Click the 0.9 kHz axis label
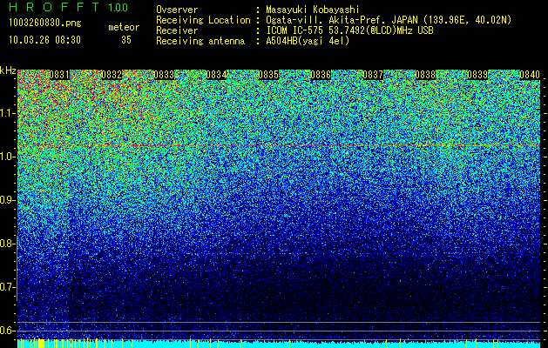This screenshot has width=548, height=348. 7,200
